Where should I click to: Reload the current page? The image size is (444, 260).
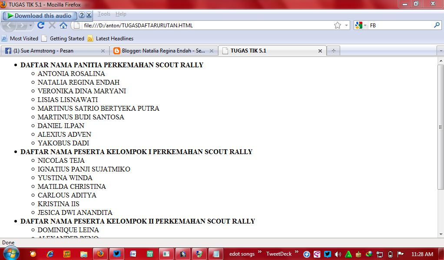[x=40, y=26]
